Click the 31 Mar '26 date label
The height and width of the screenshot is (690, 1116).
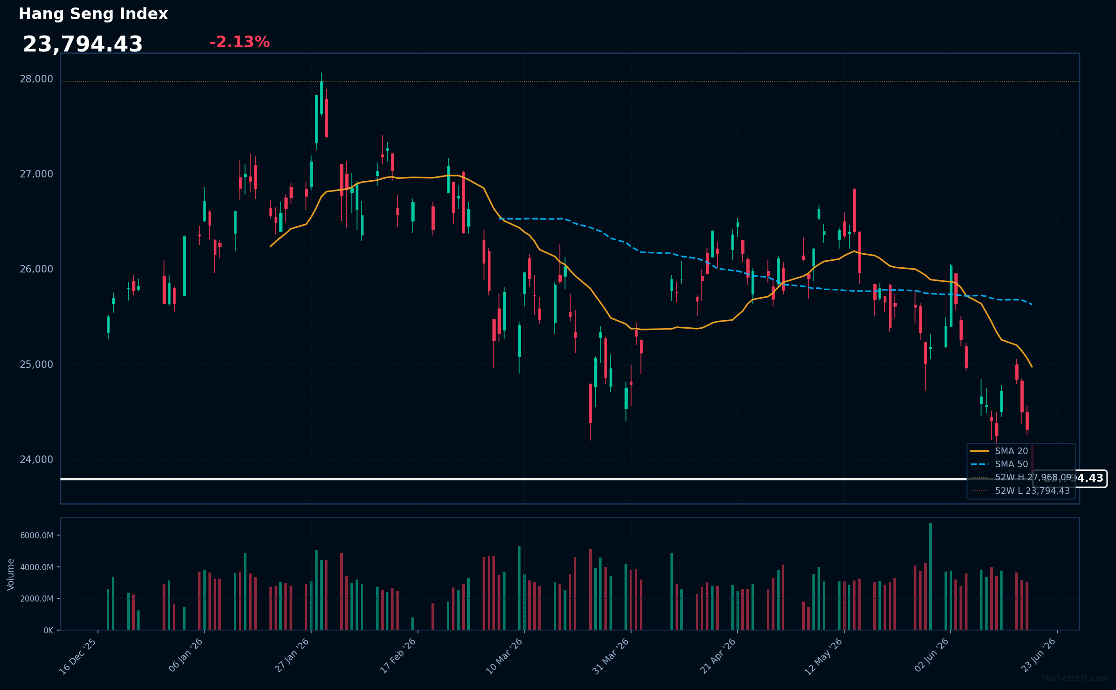pyautogui.click(x=610, y=656)
